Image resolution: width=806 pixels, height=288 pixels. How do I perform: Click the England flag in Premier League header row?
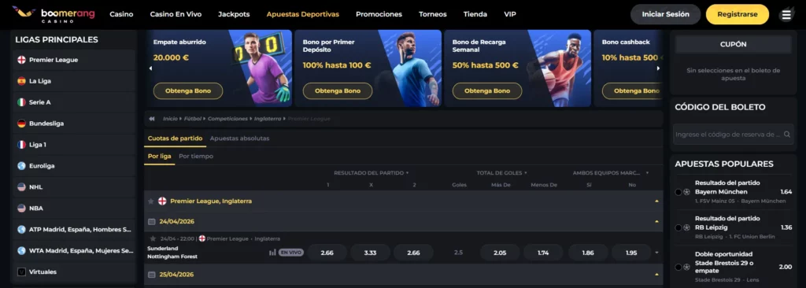[162, 201]
